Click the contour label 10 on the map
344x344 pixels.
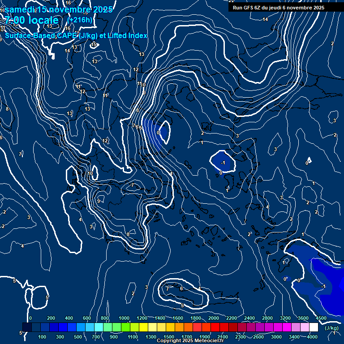tap(90, 173)
